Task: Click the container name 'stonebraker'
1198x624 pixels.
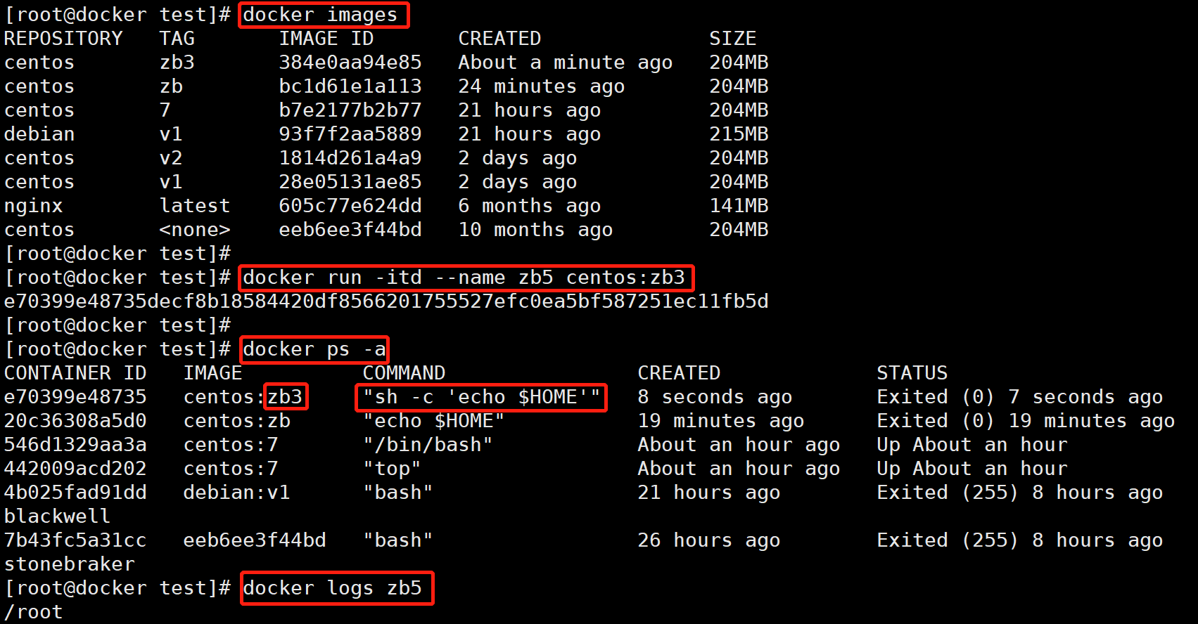Action: [69, 564]
